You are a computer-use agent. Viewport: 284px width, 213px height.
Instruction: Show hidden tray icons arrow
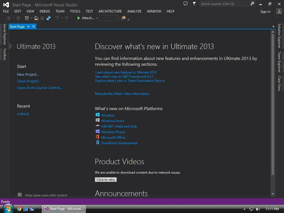click(244, 209)
